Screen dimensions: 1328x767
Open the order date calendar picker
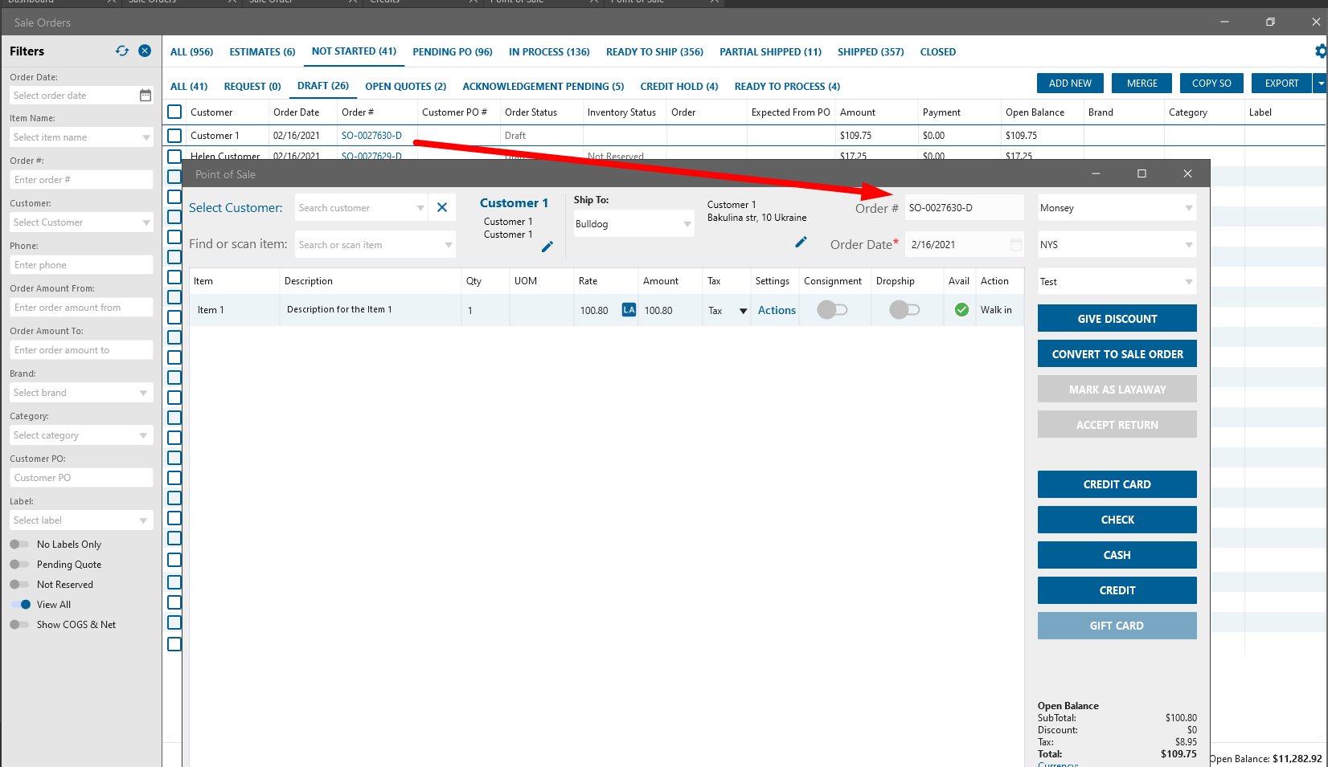146,96
